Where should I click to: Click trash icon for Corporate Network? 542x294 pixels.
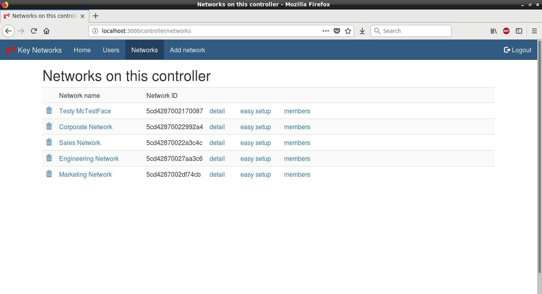49,126
